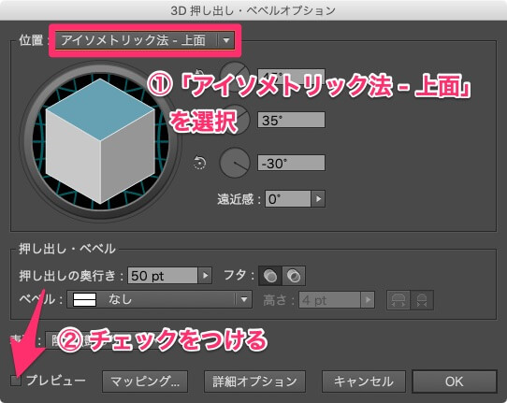Image resolution: width=507 pixels, height=403 pixels.
Task: Open the 位置 preset dropdown
Action: (x=145, y=40)
